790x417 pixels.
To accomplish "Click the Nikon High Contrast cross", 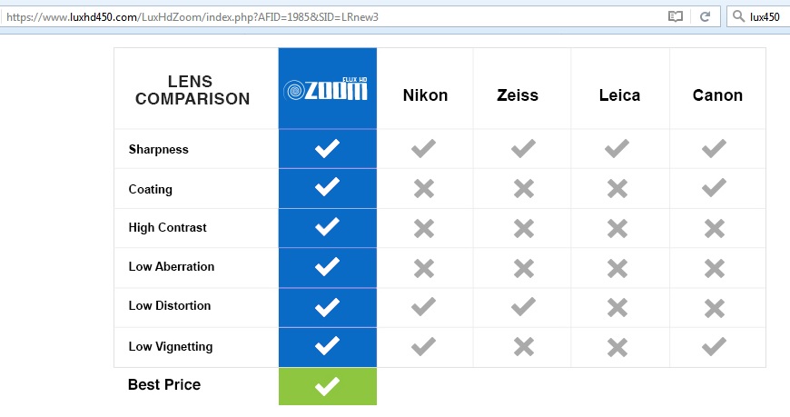I will 424,228.
